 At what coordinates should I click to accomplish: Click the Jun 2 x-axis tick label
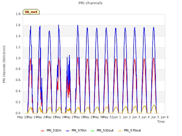tap(127, 117)
